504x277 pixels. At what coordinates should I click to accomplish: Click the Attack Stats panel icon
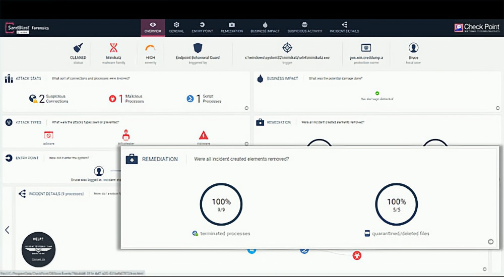(9, 79)
